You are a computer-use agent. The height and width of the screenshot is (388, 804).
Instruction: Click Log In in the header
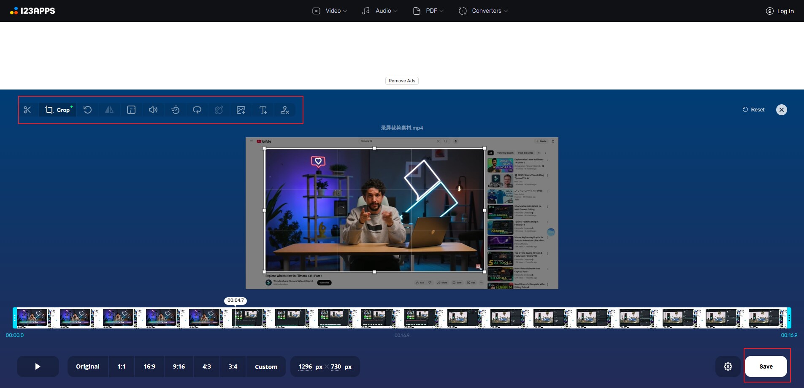780,11
